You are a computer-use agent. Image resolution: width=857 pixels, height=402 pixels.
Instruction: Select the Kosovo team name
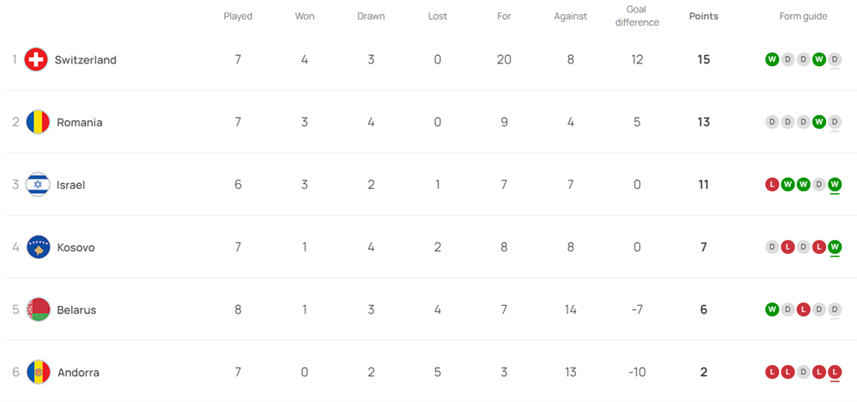75,247
